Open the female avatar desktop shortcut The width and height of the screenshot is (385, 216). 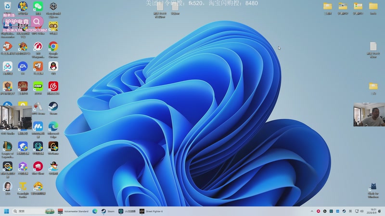pyautogui.click(x=8, y=187)
